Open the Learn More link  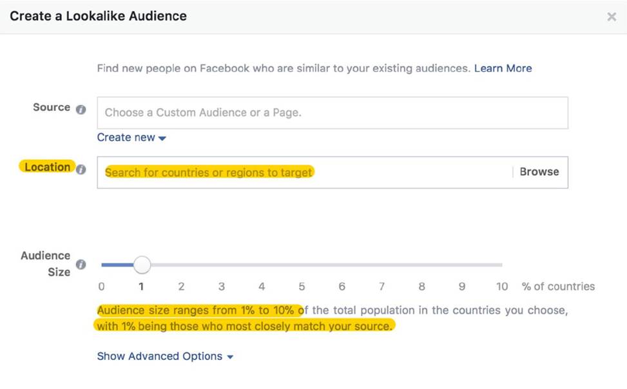point(503,68)
